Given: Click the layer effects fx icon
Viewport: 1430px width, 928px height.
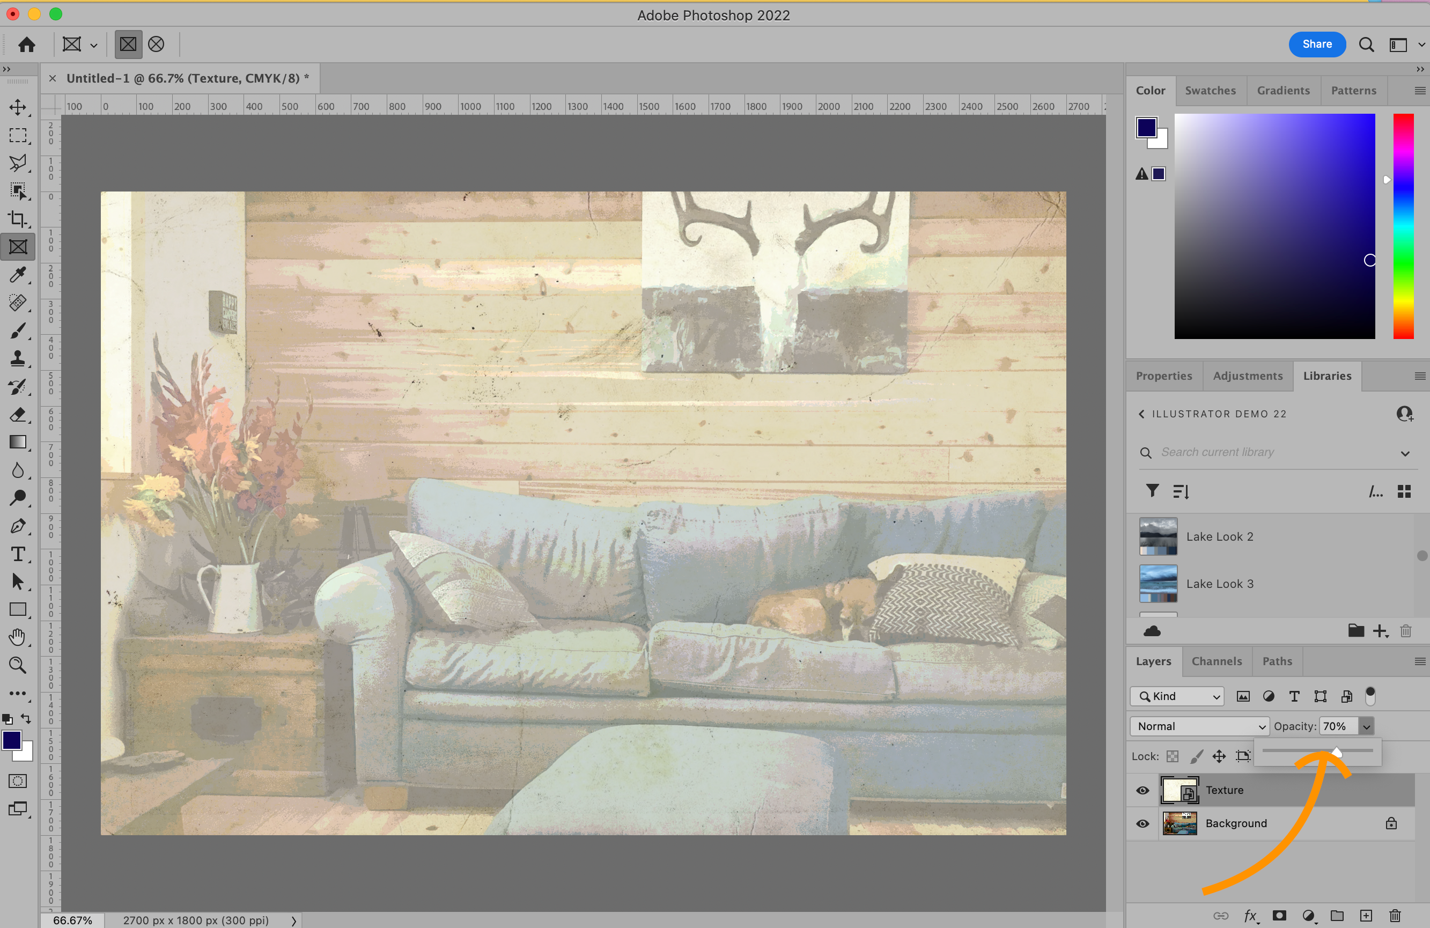Looking at the screenshot, I should click(1250, 915).
